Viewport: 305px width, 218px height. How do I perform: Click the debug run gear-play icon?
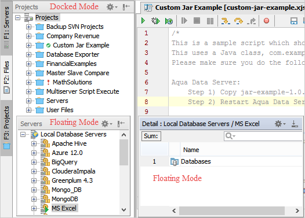coord(155,21)
